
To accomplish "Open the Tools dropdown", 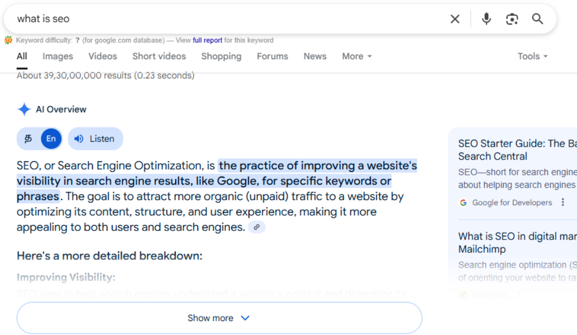I will (x=532, y=57).
